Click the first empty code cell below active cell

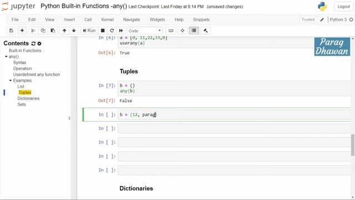[x=234, y=128]
